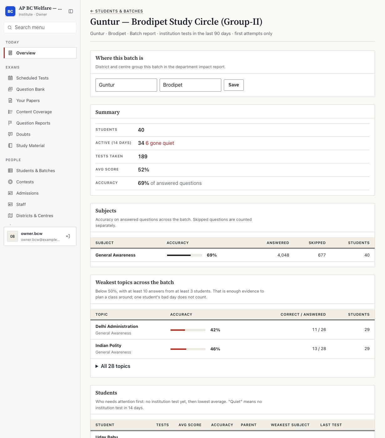Log out using the sign-out icon

(x=68, y=236)
